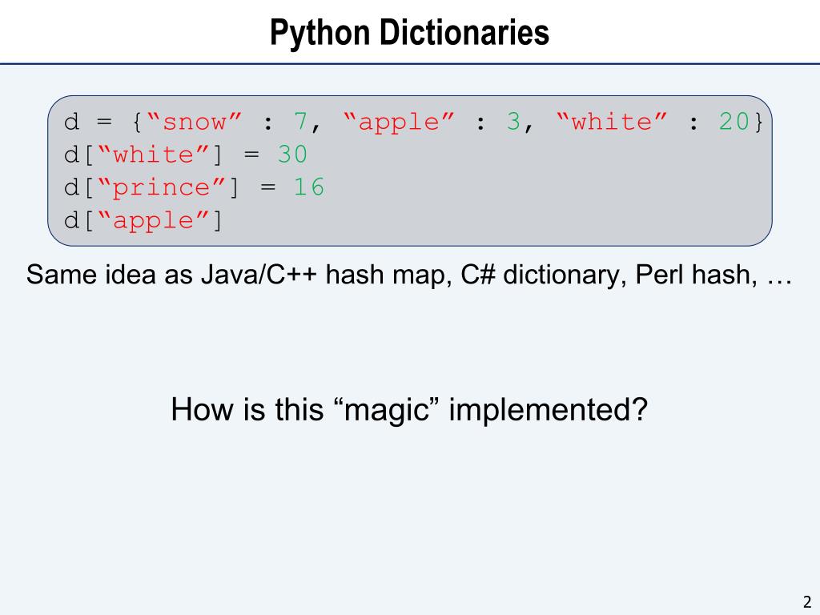This screenshot has height=615, width=820.
Task: Click the green value 20 in the dictionary literal
Action: (x=734, y=122)
